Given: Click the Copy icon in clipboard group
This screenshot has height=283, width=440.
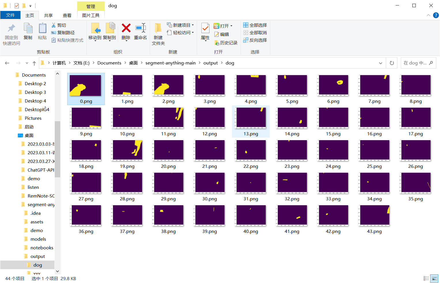Looking at the screenshot, I should (x=28, y=28).
